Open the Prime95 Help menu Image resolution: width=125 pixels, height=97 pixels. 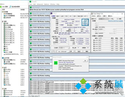[x=58, y=4]
